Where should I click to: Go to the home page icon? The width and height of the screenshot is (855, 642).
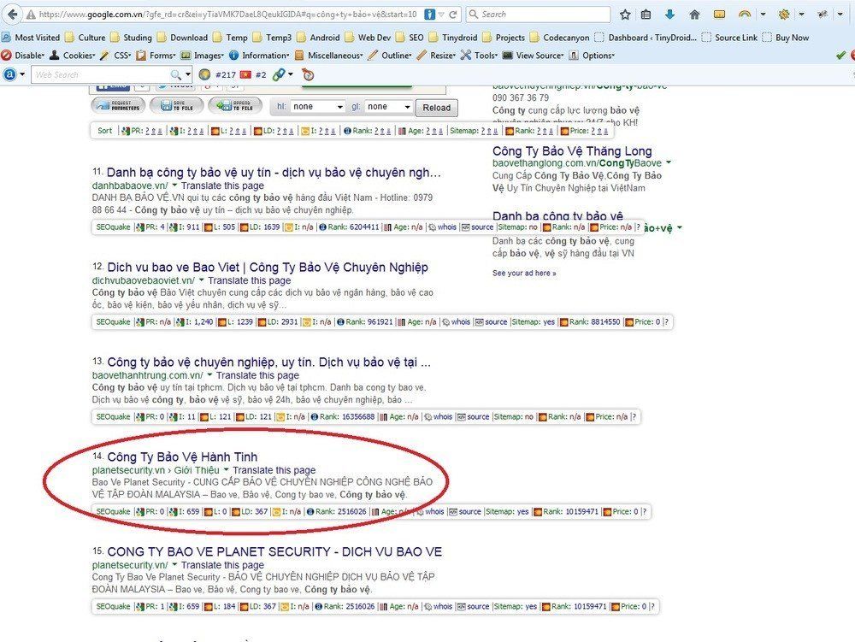(x=694, y=15)
